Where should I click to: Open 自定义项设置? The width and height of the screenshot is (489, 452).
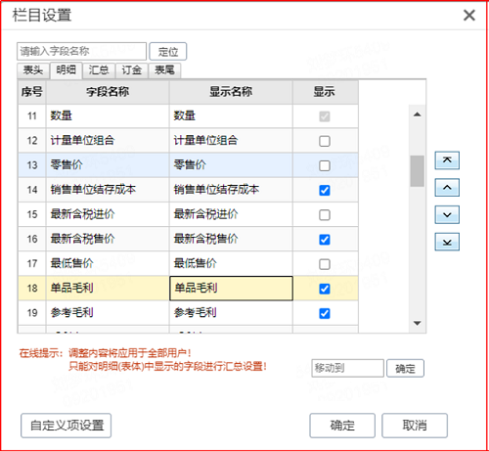click(67, 426)
